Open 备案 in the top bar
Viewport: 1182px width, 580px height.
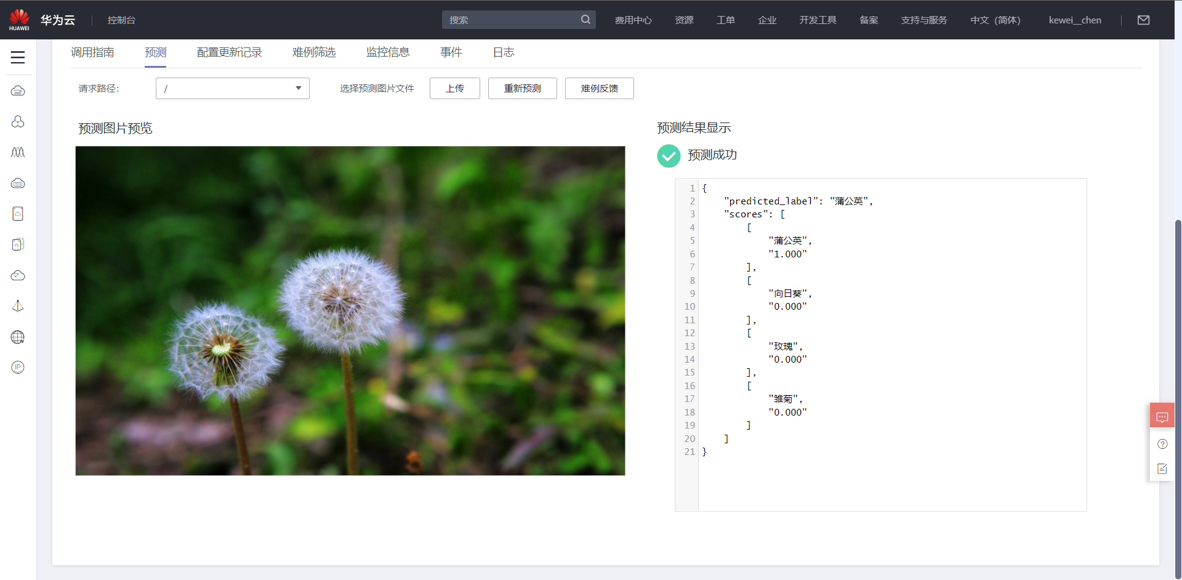[x=869, y=20]
